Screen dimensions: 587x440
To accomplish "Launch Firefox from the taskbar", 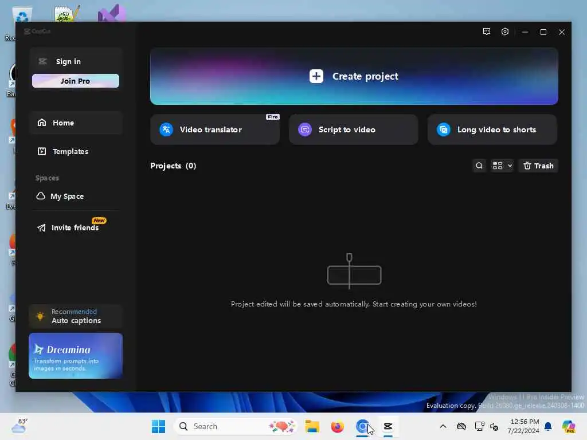I will point(337,426).
